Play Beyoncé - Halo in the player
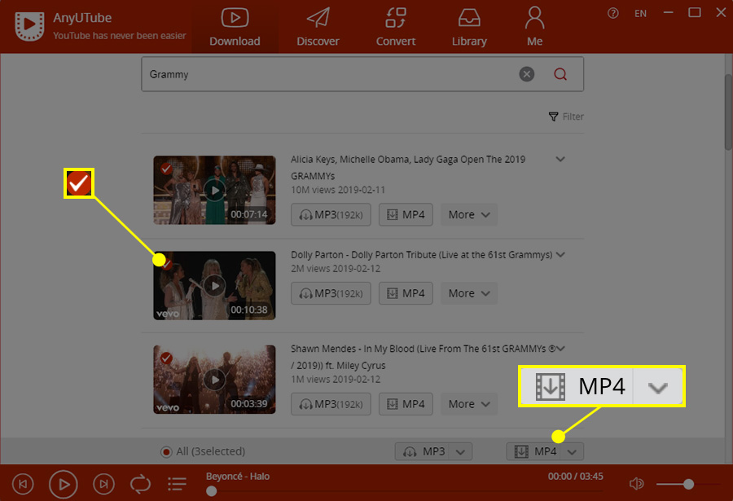Viewport: 733px width, 501px height. [x=63, y=484]
